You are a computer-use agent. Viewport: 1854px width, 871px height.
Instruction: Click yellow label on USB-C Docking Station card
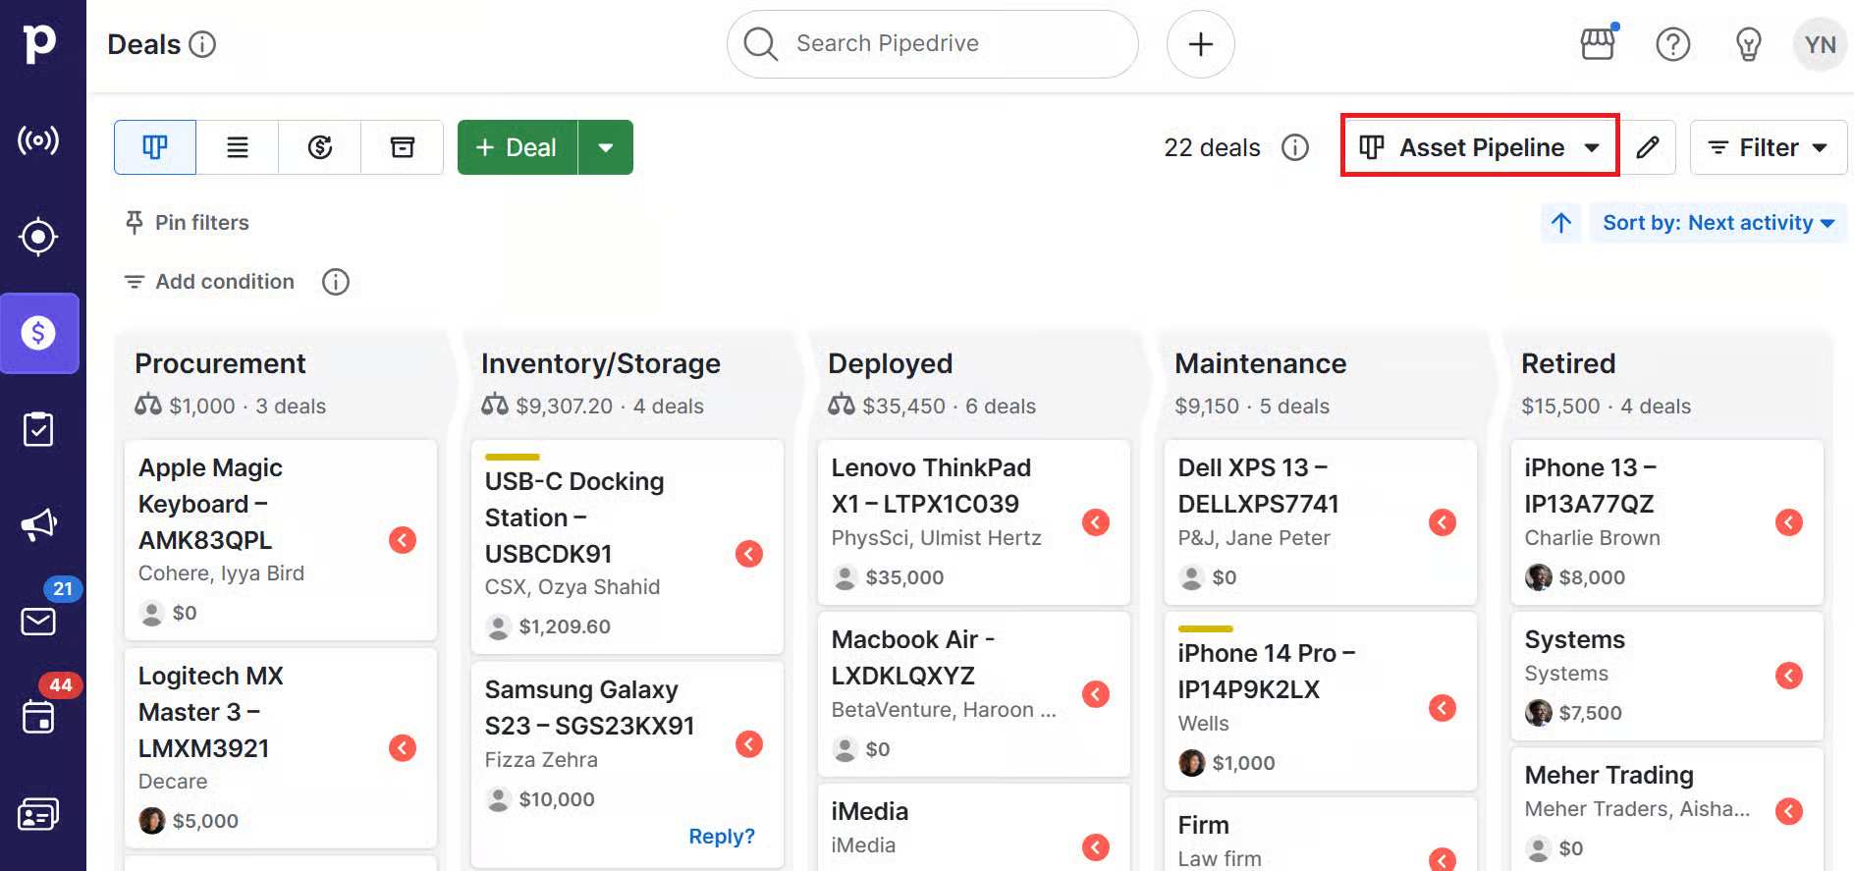[x=513, y=457]
